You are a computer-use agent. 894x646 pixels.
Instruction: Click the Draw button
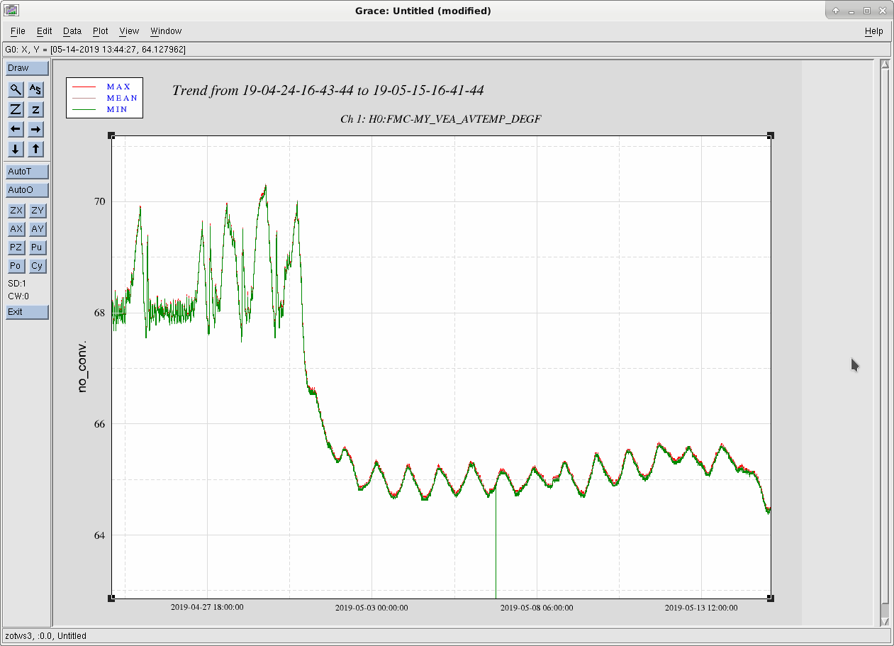point(28,68)
